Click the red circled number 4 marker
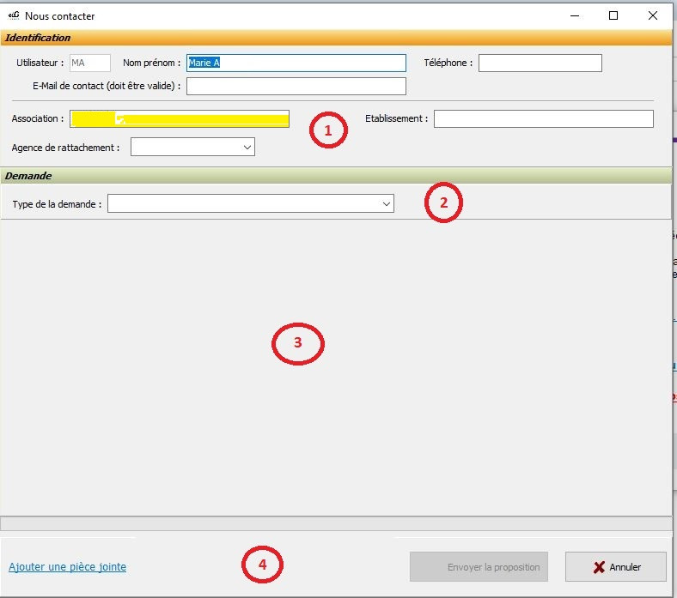The image size is (677, 598). [262, 565]
